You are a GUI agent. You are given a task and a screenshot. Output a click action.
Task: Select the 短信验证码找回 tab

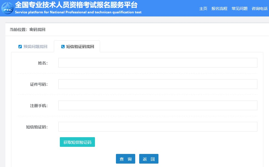coord(80,47)
